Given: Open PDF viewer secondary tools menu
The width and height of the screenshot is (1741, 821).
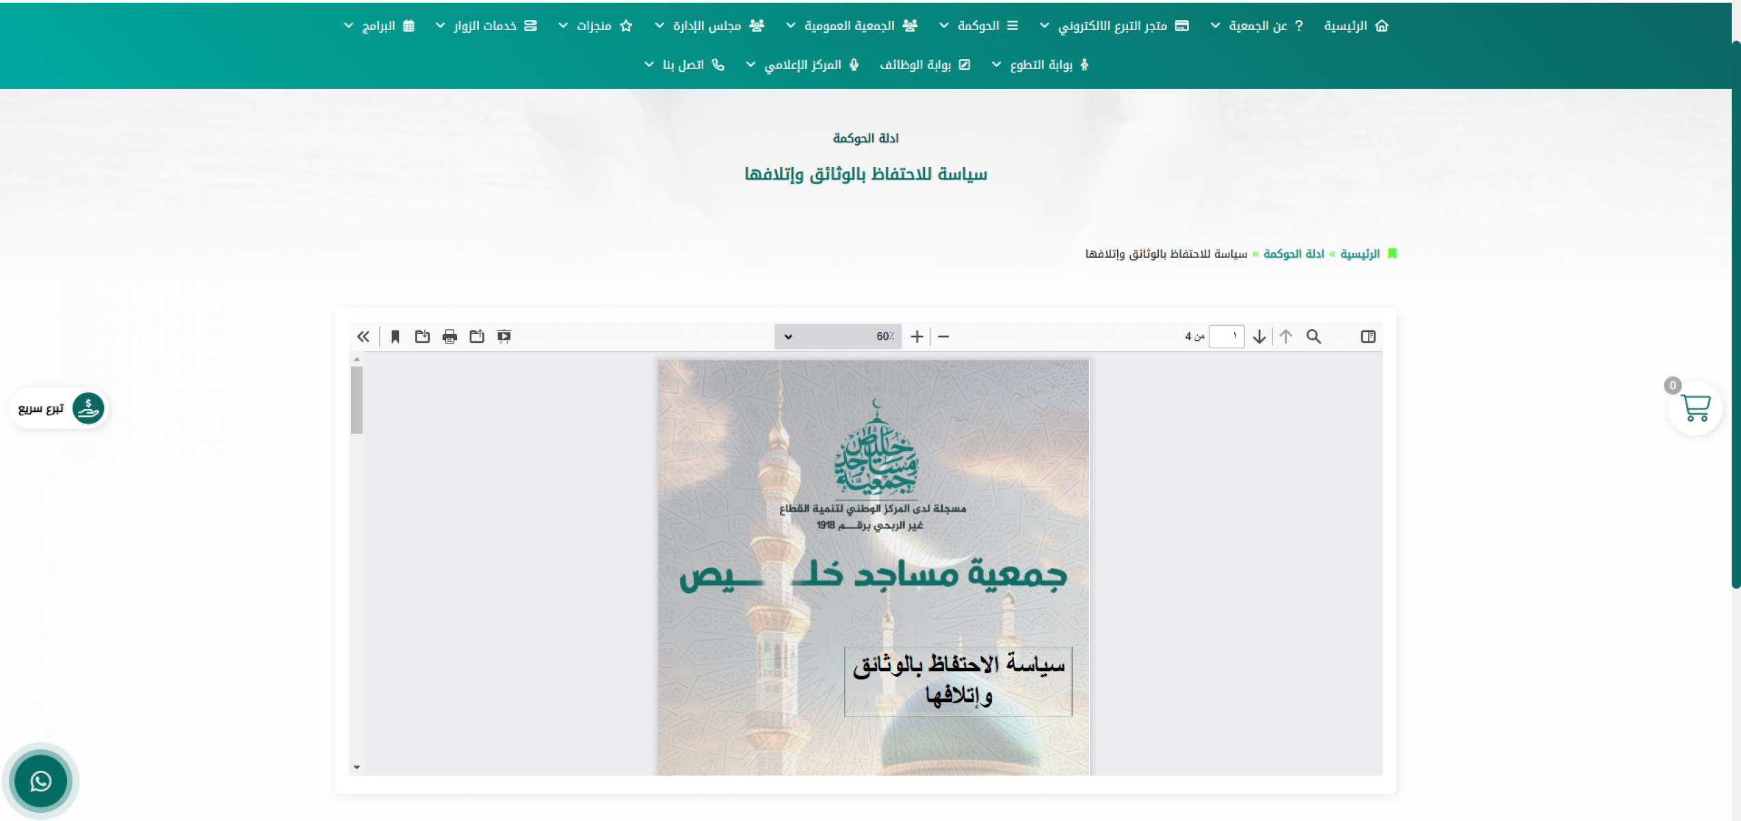Looking at the screenshot, I should [363, 337].
